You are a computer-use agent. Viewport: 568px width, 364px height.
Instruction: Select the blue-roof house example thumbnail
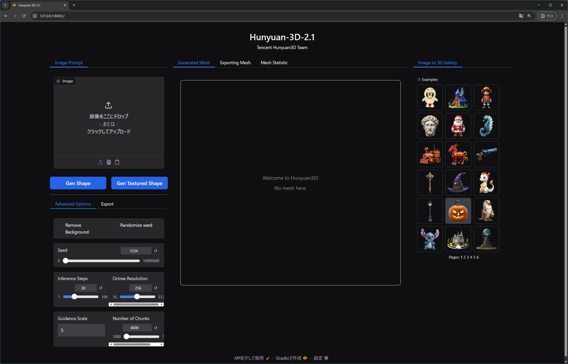(458, 97)
